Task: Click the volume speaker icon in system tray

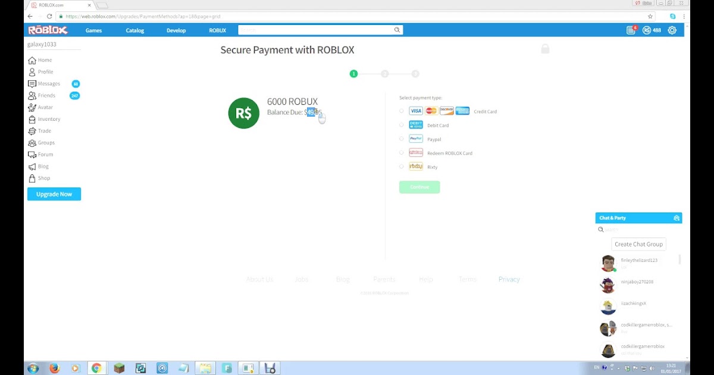Action: [652, 368]
